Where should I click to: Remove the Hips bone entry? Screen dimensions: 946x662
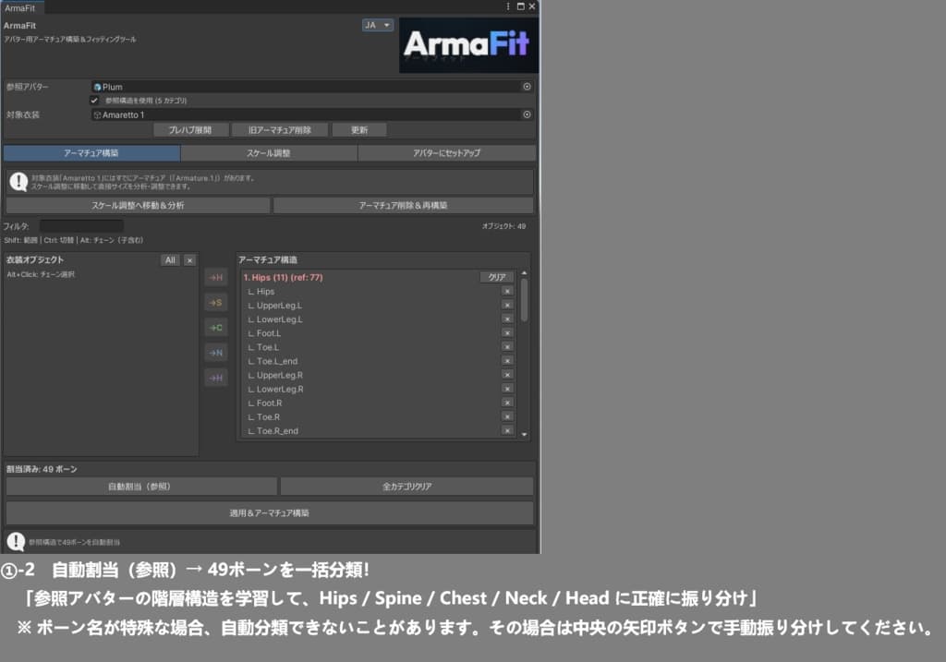point(507,291)
